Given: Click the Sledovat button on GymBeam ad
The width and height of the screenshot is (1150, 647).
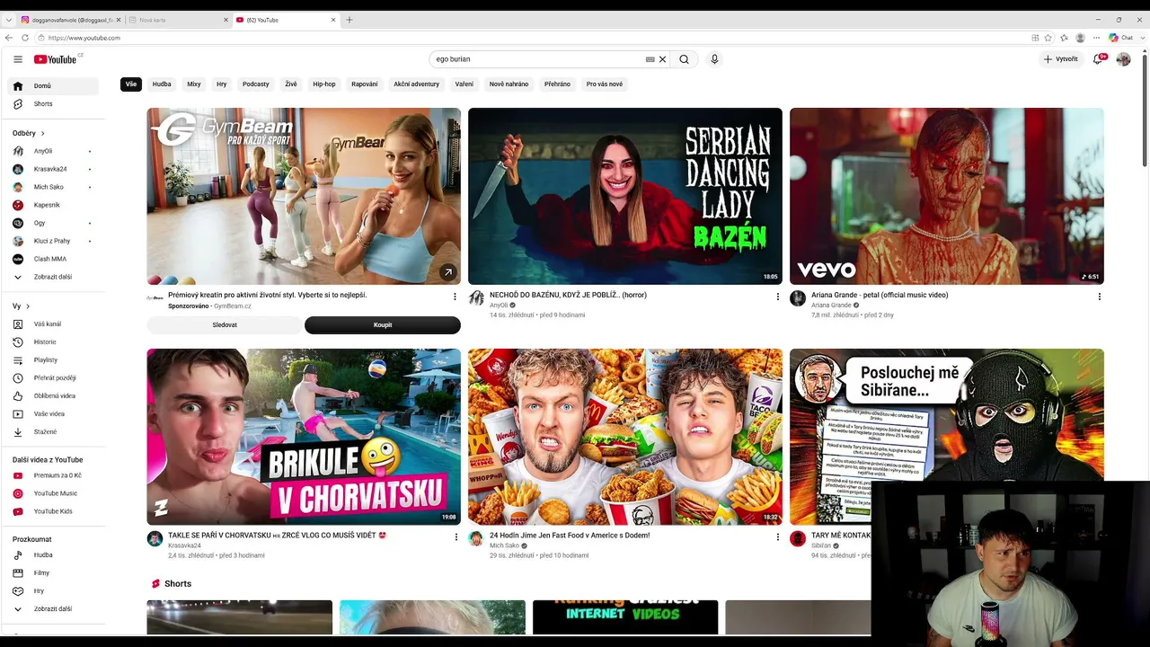Looking at the screenshot, I should tap(225, 325).
